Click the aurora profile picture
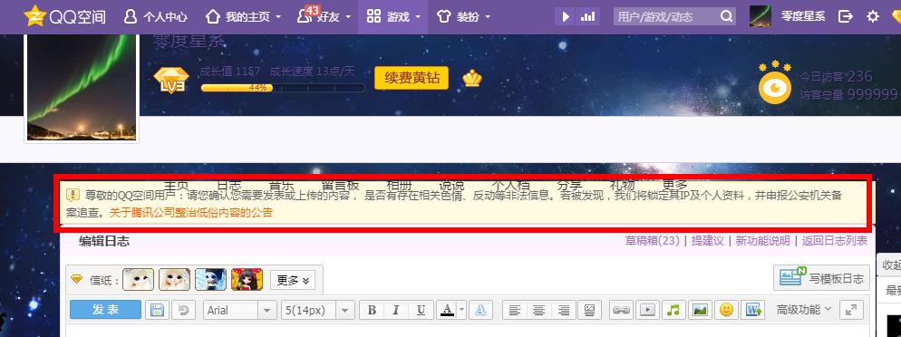Screen dimensions: 901x337 (82, 86)
